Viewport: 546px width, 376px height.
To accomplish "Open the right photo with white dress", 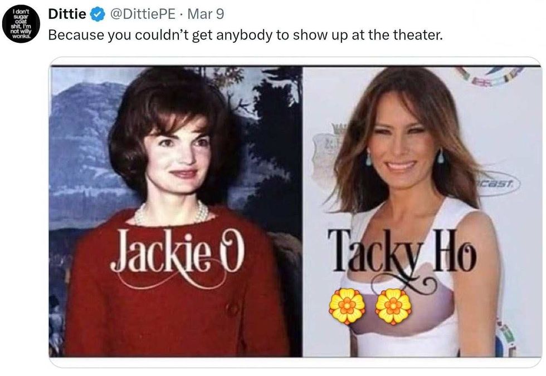I will click(x=422, y=211).
